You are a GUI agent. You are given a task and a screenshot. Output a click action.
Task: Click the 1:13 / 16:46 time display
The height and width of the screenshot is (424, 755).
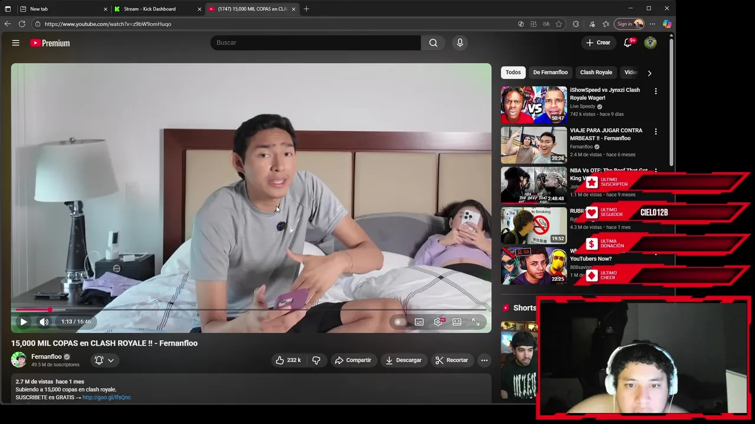tap(76, 322)
